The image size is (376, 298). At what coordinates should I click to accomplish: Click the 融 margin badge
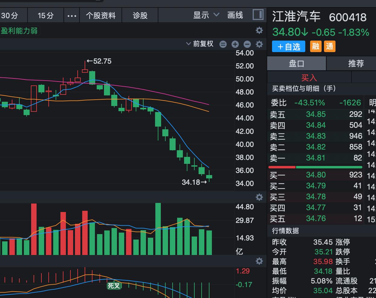point(316,46)
